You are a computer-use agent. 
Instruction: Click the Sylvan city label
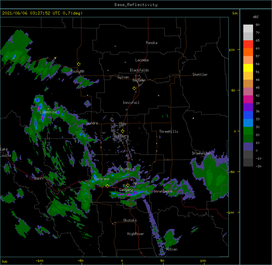pyautogui.click(x=123, y=77)
